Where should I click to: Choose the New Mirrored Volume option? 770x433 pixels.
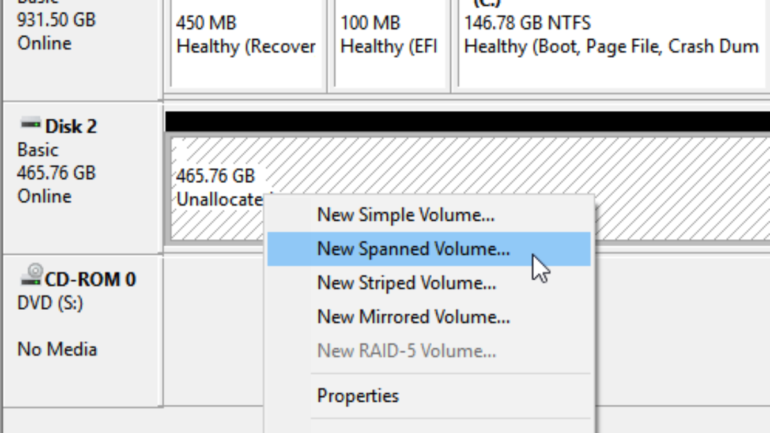(x=413, y=317)
